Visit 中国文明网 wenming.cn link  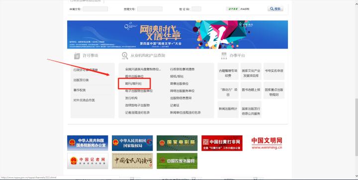[267, 143]
